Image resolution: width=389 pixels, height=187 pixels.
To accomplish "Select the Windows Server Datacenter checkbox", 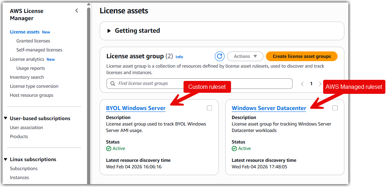I will click(335, 108).
